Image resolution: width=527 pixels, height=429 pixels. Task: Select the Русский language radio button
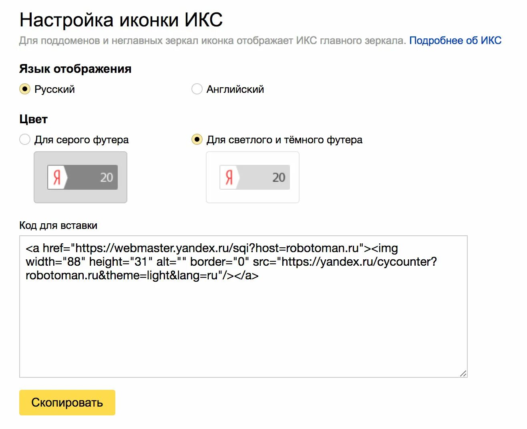pos(25,89)
